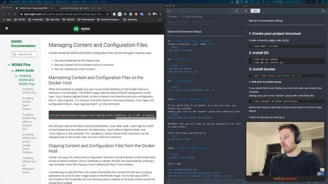Click the horizontal scrollbar in docker command code block
The image size is (328, 184).
136,118
